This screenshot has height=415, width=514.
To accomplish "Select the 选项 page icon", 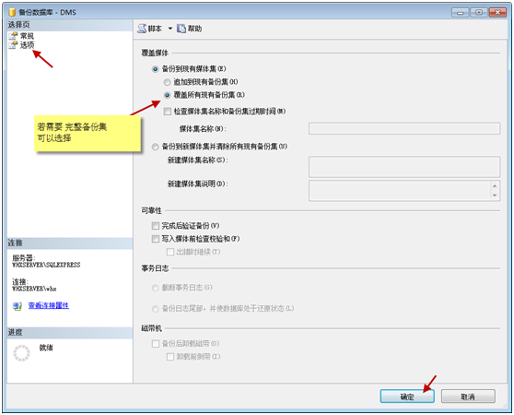I will (x=13, y=44).
